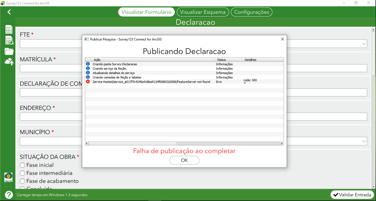The width and height of the screenshot is (376, 201).
Task: Click horizontal scrollbar right arrow in dialog
Action: pos(282,143)
